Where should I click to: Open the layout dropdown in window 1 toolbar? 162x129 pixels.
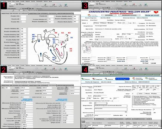(x=14, y=9)
